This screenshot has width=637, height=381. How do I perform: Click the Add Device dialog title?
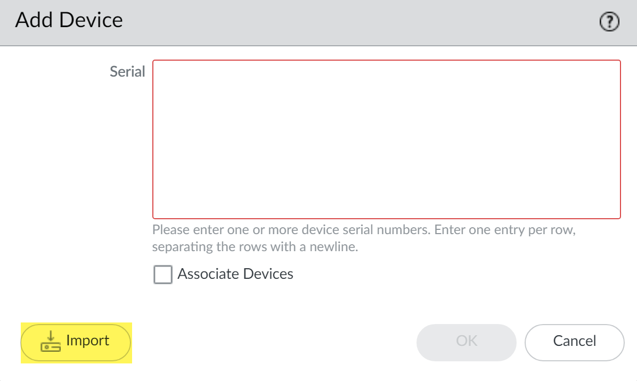click(69, 20)
